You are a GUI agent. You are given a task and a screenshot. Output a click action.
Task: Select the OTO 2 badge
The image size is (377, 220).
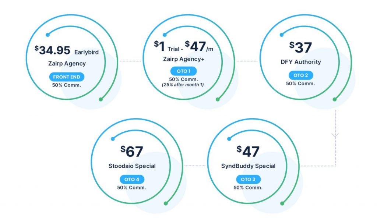300,75
